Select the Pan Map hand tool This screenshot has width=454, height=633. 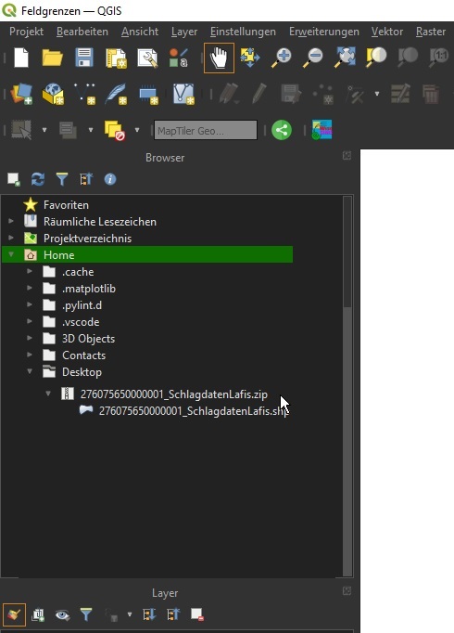pos(219,58)
